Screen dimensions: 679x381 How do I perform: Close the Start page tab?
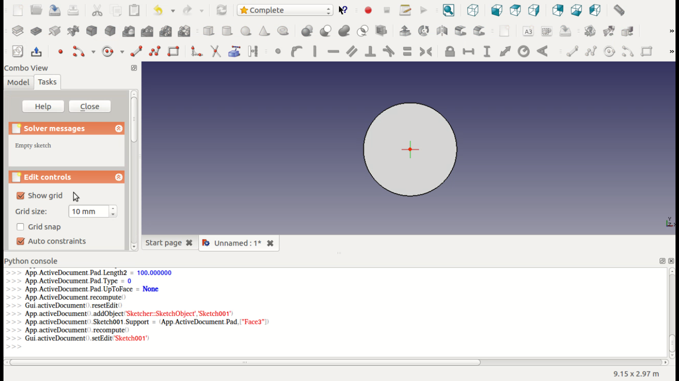click(x=189, y=243)
